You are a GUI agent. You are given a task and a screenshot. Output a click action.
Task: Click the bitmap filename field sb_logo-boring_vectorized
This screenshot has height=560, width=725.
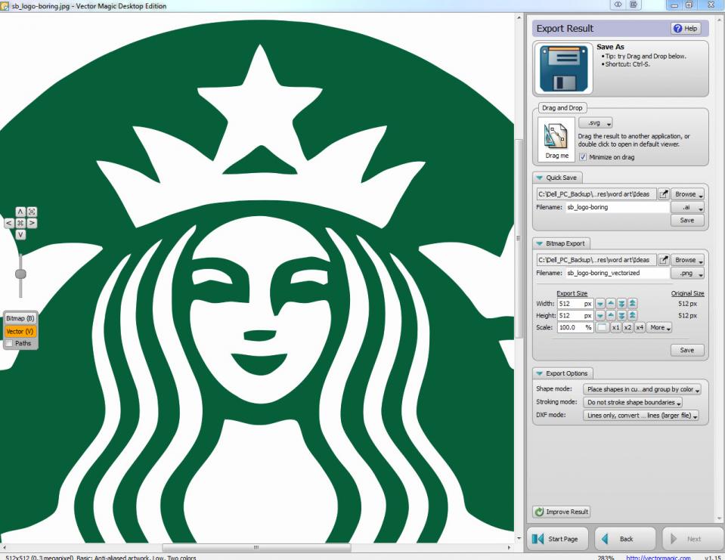click(x=617, y=273)
